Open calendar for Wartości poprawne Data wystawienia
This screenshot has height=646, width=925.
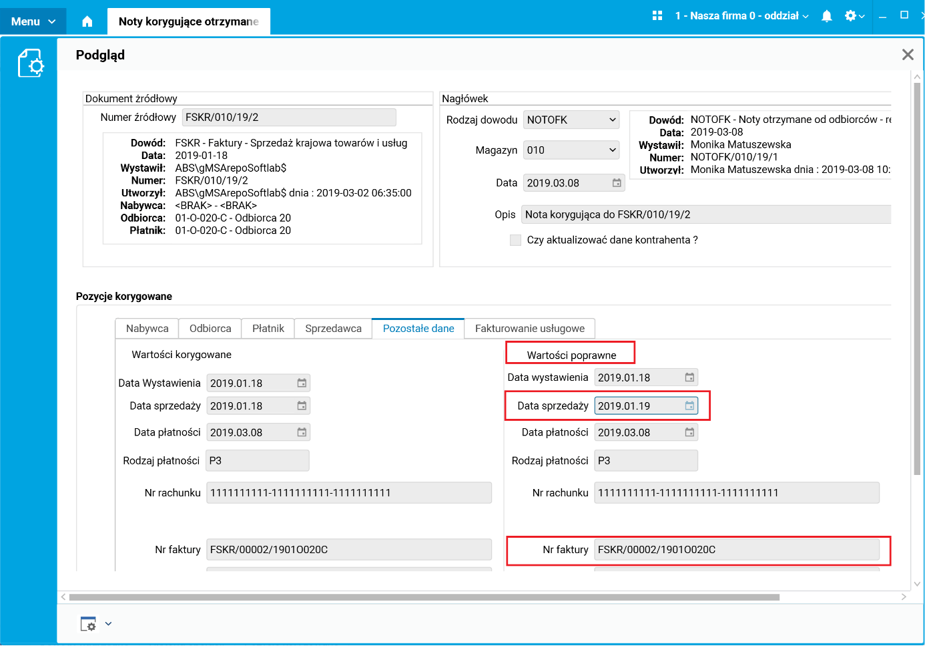click(x=689, y=377)
